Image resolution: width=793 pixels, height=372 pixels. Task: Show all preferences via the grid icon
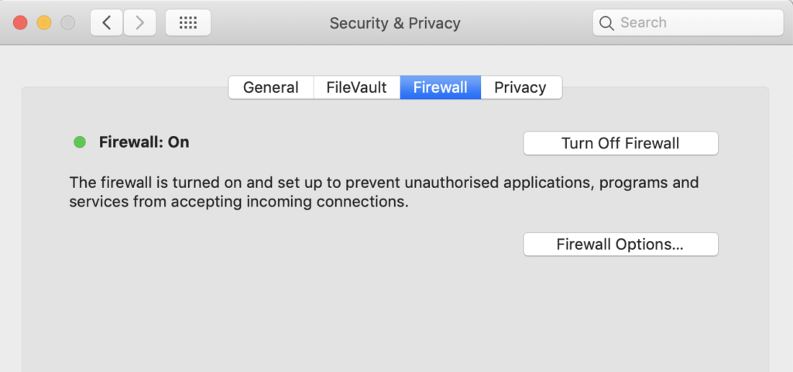[188, 23]
